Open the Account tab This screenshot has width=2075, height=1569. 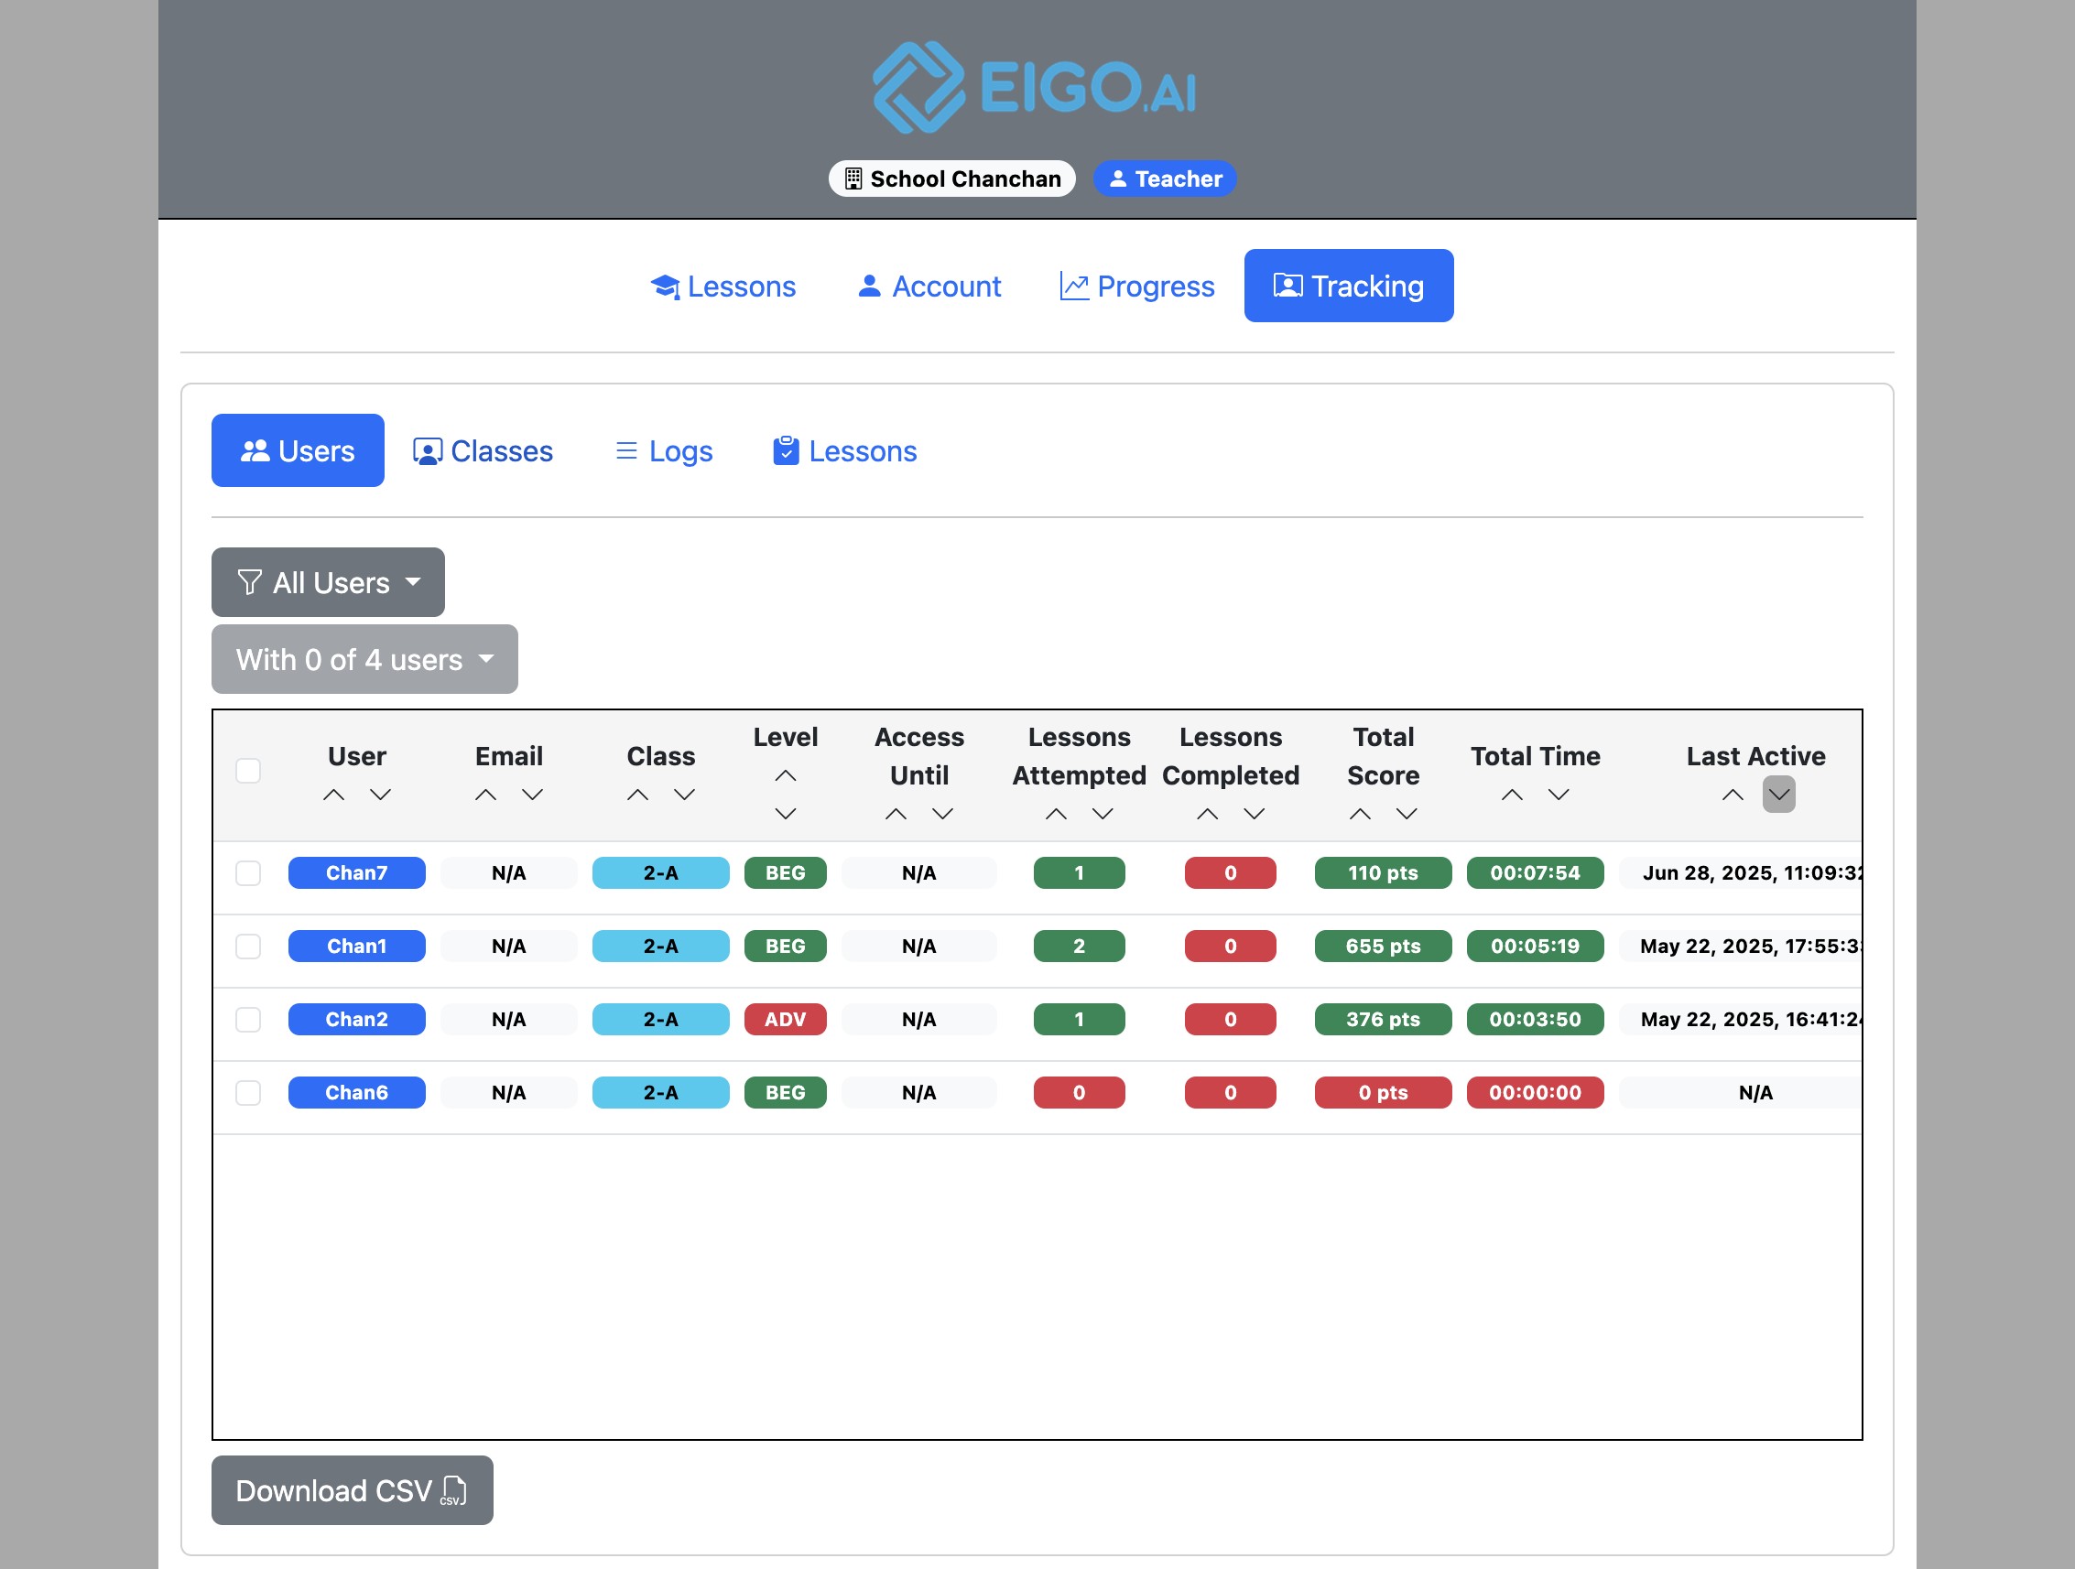(x=929, y=286)
